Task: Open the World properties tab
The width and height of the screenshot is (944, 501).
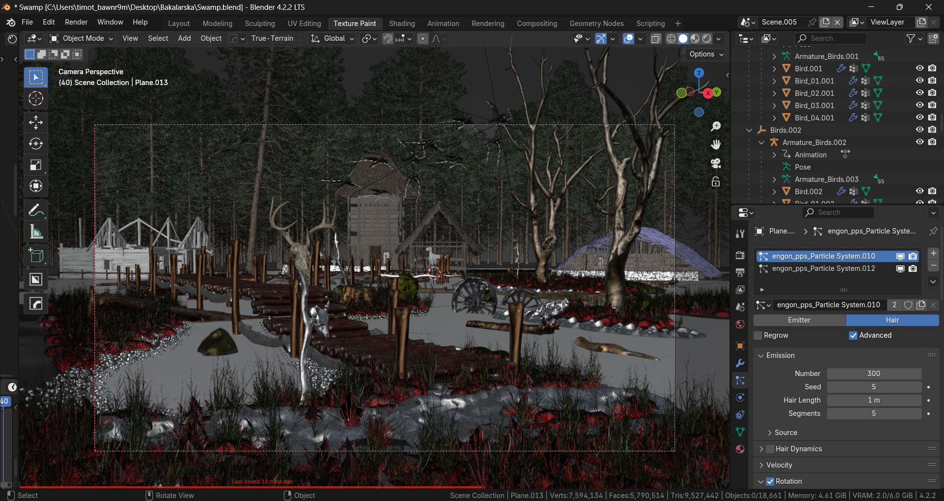Action: 740,324
